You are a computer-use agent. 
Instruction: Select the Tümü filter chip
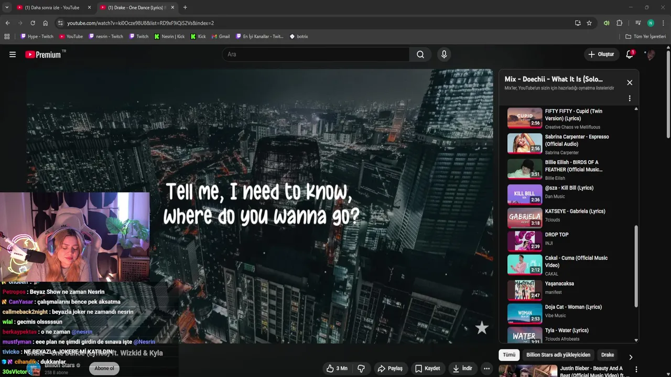509,355
